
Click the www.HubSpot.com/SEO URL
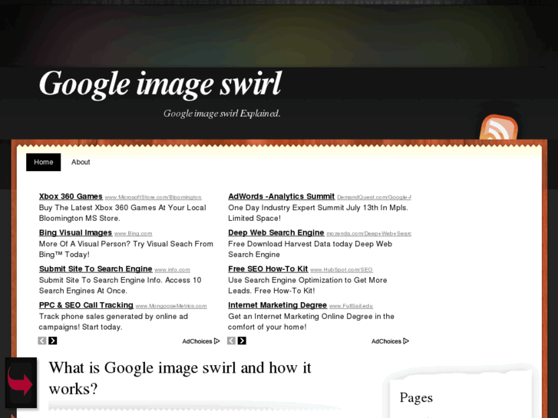coord(342,270)
